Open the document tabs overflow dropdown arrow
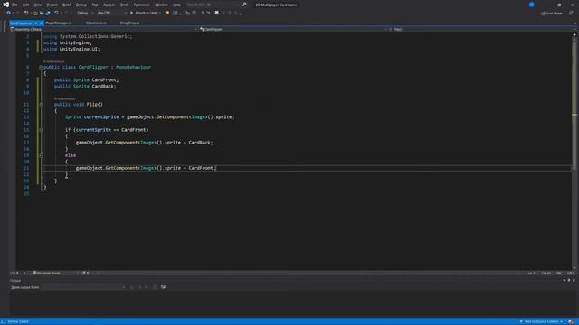Viewport: 579px width, 325px height. (575, 23)
